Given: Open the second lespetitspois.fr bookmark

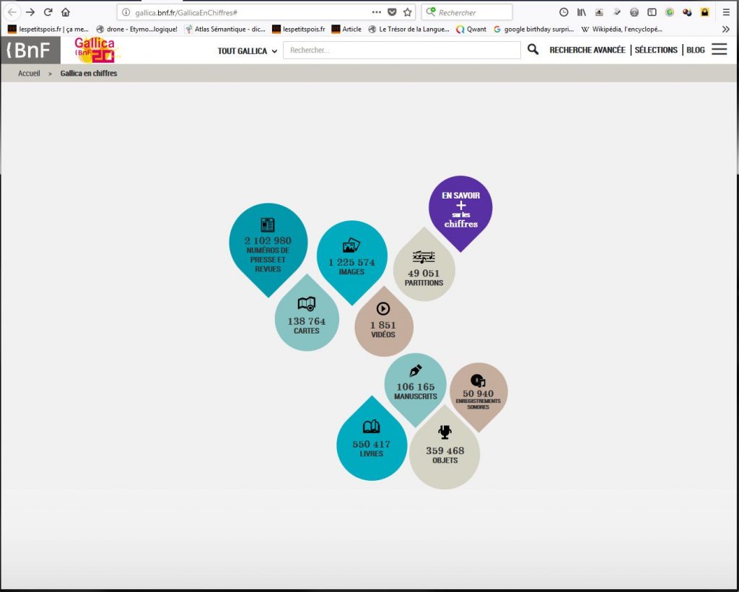Looking at the screenshot, I should coord(299,29).
